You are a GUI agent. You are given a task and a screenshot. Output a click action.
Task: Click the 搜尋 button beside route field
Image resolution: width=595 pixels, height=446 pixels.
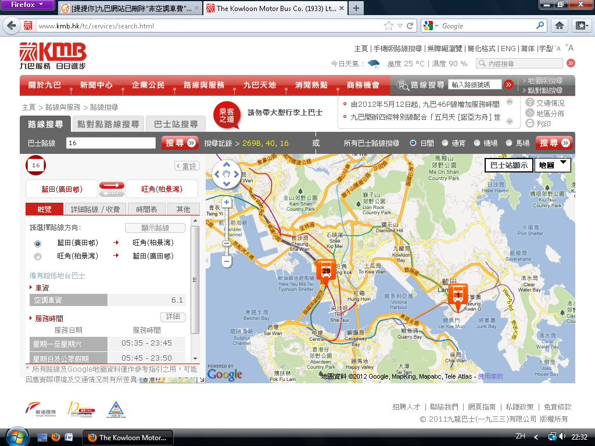pos(180,143)
